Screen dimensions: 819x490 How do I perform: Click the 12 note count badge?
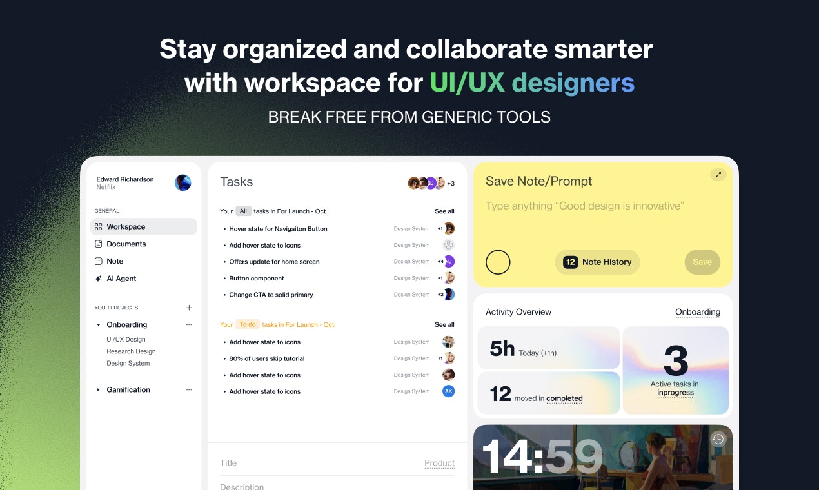[x=570, y=262]
